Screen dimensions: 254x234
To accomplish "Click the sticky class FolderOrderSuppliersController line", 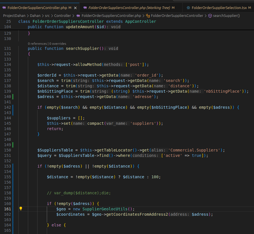I will click(x=87, y=21).
